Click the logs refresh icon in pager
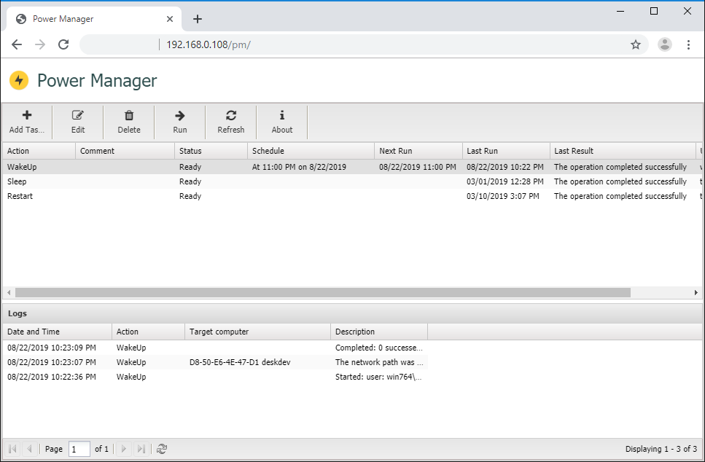 pos(162,449)
